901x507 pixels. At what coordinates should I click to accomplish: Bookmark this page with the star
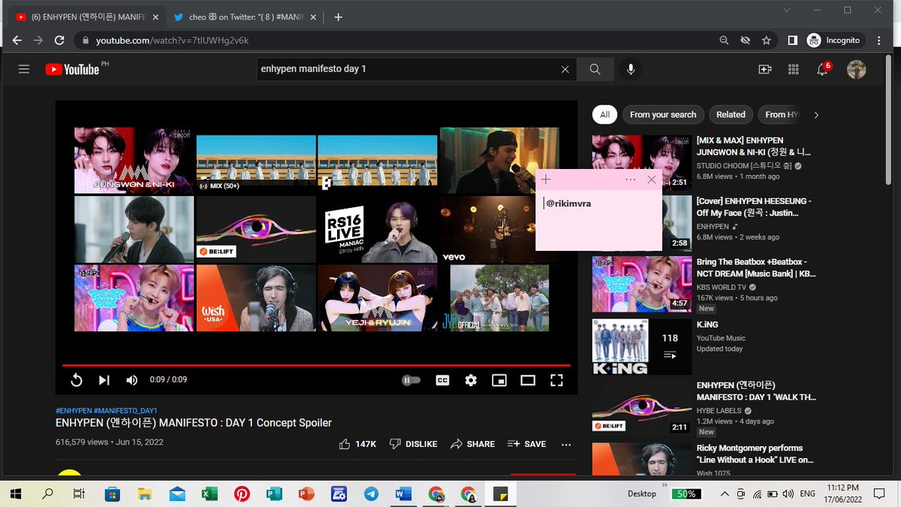click(x=767, y=41)
